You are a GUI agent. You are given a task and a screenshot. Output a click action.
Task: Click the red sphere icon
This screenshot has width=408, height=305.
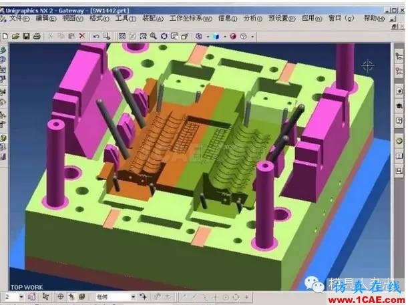pyautogui.click(x=233, y=36)
